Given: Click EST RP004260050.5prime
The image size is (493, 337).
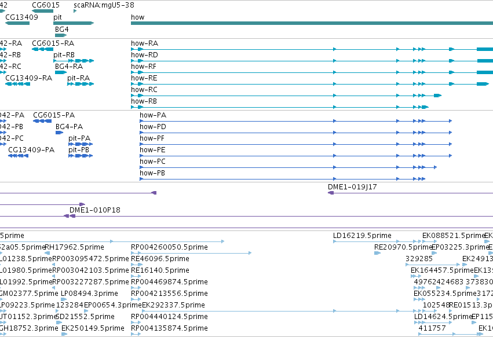Looking at the screenshot, I should 169,247.
